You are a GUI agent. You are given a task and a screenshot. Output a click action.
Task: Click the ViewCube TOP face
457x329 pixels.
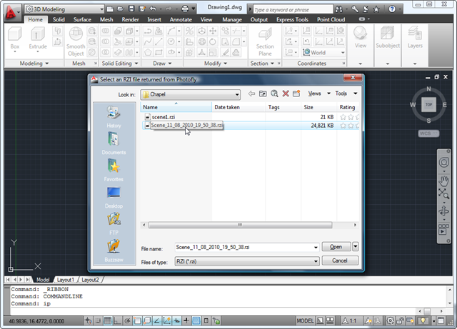(428, 104)
